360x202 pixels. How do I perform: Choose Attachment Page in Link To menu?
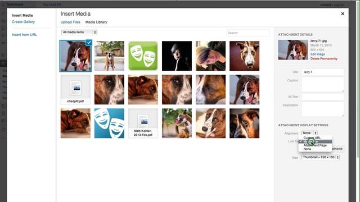[315, 145]
